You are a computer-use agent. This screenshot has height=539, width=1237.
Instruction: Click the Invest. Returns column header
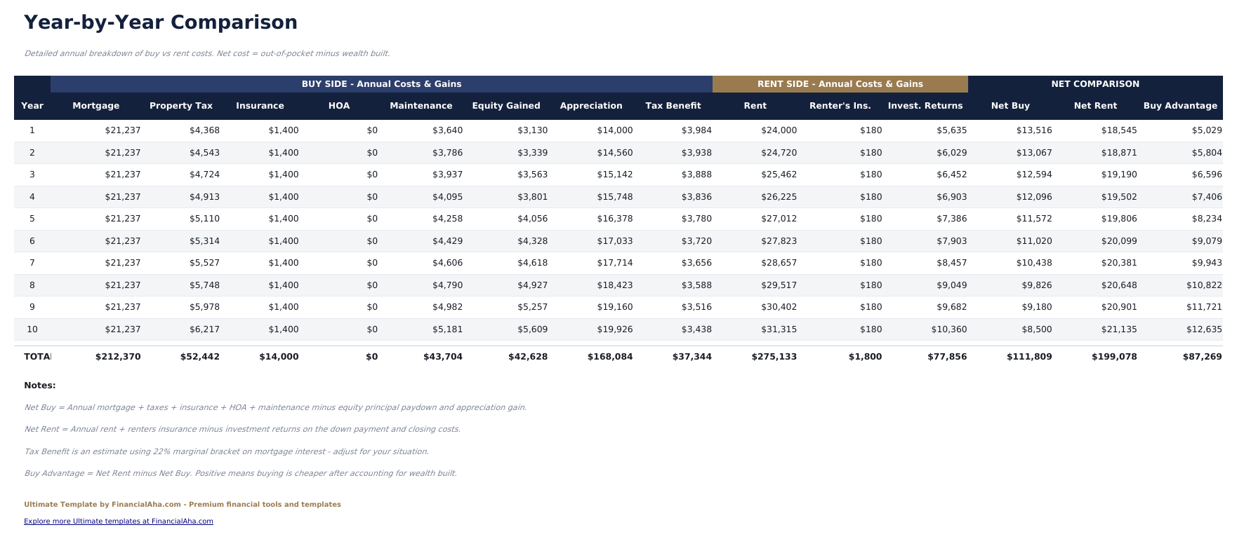[925, 106]
